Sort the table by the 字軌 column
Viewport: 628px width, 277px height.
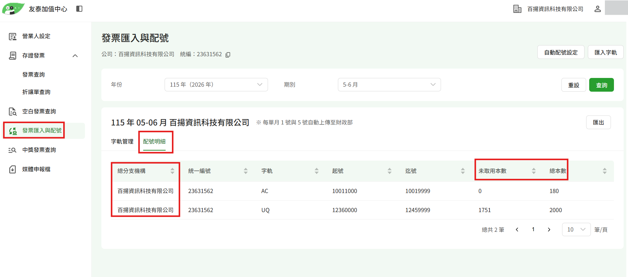click(317, 171)
